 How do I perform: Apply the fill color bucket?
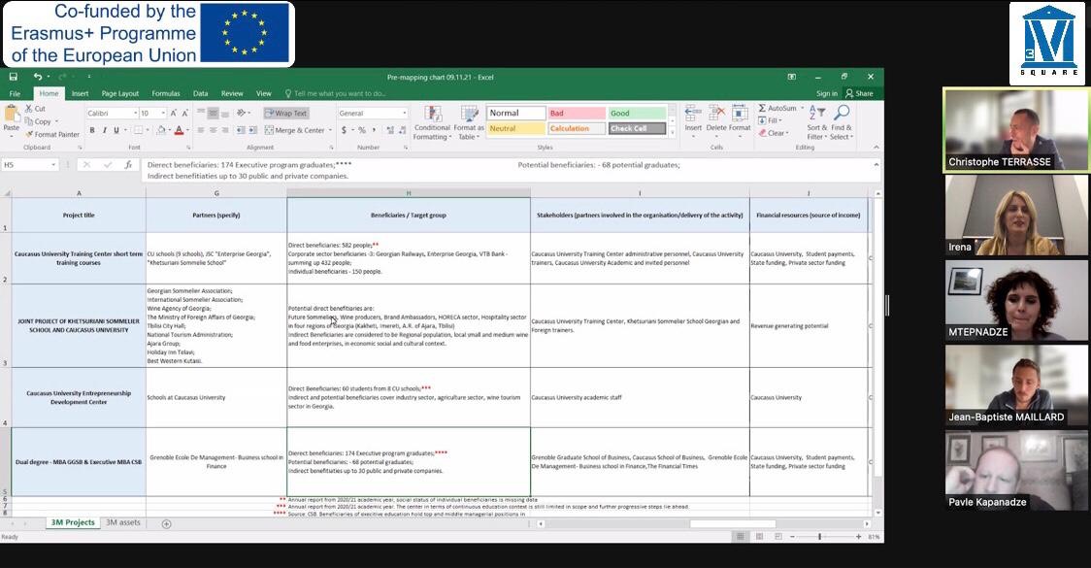point(161,130)
